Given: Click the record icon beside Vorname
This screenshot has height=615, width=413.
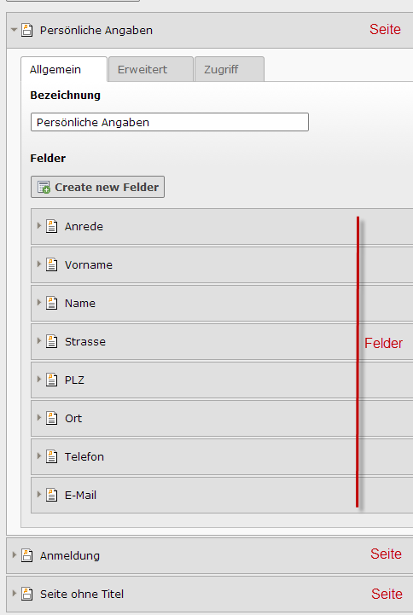Looking at the screenshot, I should click(x=52, y=264).
